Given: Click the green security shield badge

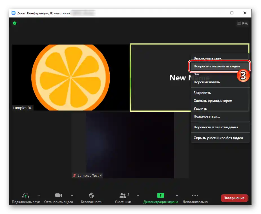Looking at the screenshot, I should (x=14, y=23).
